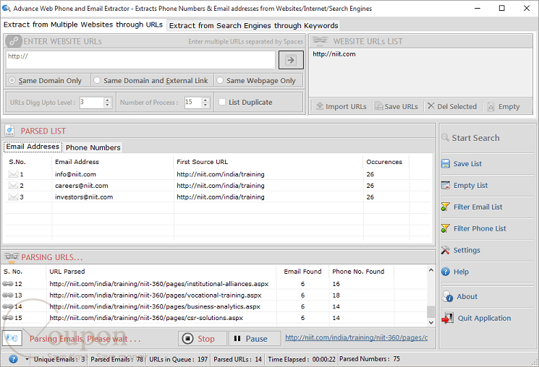This screenshot has width=539, height=367.
Task: Increase Number of Process value
Action: pos(205,100)
